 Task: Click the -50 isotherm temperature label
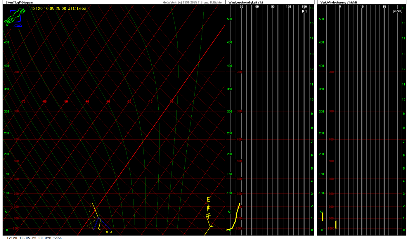click(66, 102)
